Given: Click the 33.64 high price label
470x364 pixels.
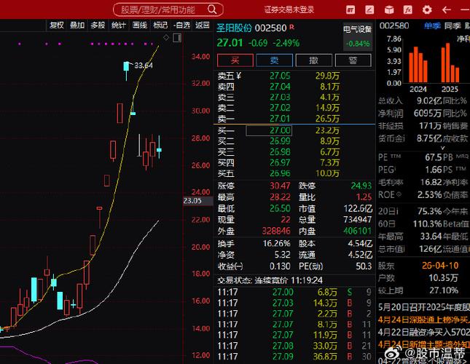Looking at the screenshot, I should (x=144, y=66).
